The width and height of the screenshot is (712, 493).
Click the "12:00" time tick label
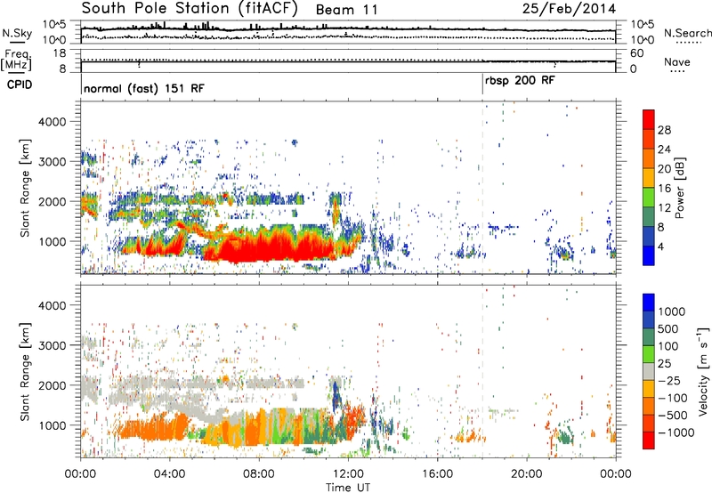click(348, 474)
